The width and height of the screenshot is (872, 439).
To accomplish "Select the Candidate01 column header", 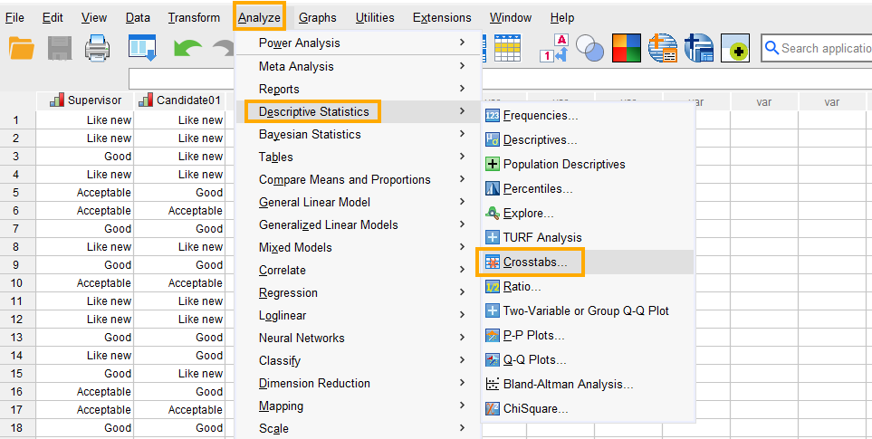I will click(x=179, y=100).
